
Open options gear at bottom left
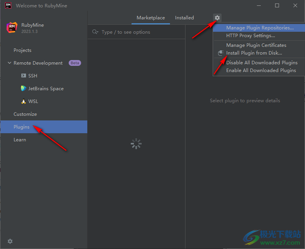point(10,241)
